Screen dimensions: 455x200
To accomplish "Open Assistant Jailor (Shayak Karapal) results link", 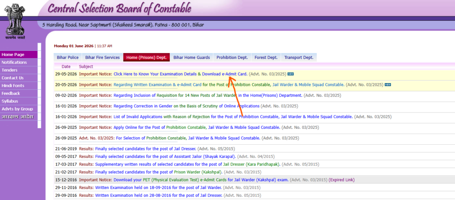I will 166,157.
